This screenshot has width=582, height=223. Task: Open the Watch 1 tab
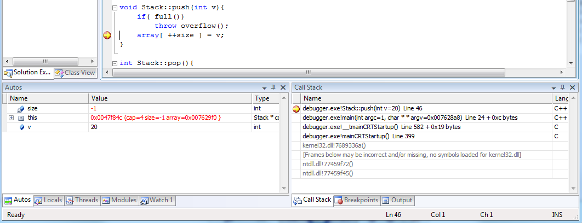(x=157, y=201)
